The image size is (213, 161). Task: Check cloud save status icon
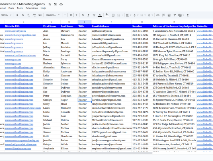click(x=61, y=4)
